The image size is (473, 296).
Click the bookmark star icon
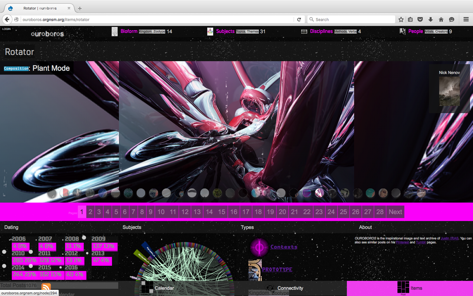[401, 19]
